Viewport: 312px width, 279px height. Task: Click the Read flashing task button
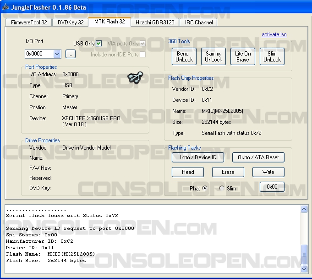click(188, 172)
